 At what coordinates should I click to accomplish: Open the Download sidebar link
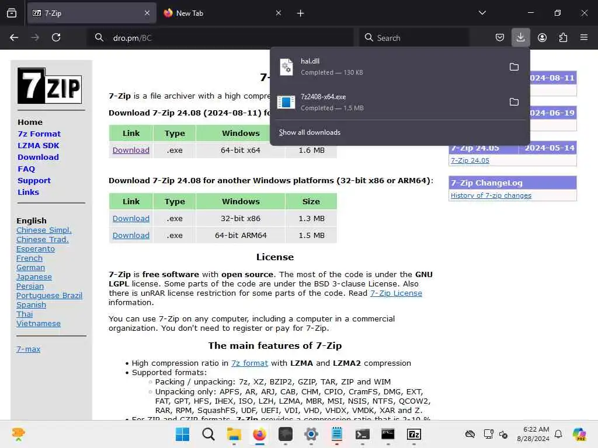(38, 157)
